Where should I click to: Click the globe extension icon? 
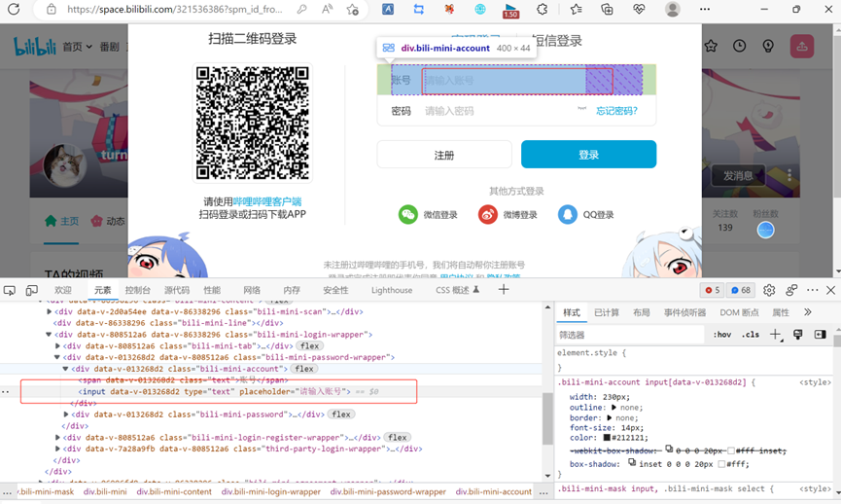click(x=480, y=9)
